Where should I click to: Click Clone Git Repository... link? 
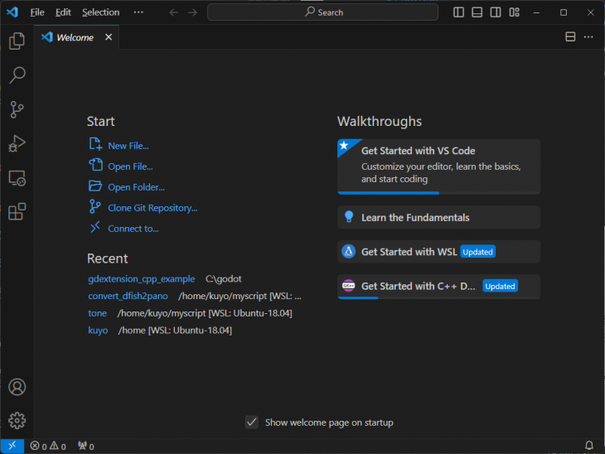152,208
